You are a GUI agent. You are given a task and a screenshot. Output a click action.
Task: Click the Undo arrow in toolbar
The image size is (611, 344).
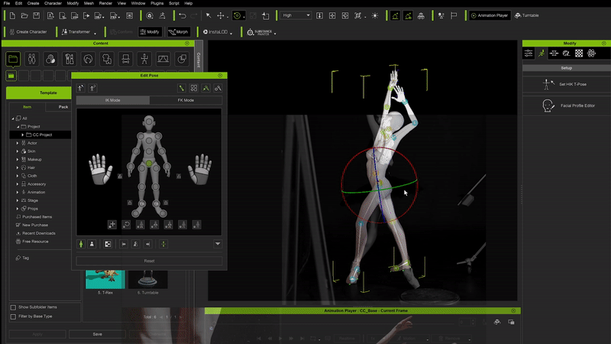[182, 15]
